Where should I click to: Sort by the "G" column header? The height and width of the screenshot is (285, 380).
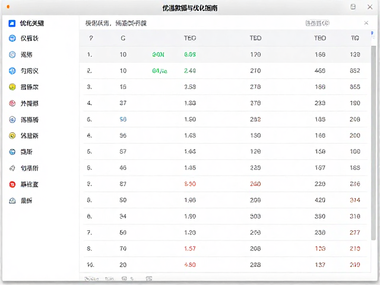point(123,38)
